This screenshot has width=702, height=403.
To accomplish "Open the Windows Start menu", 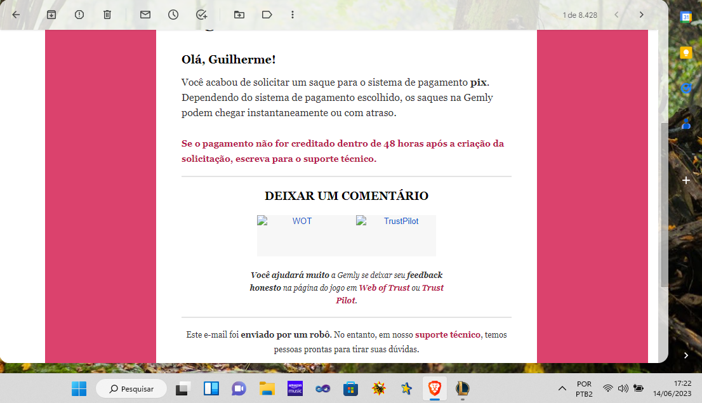I will coord(79,388).
